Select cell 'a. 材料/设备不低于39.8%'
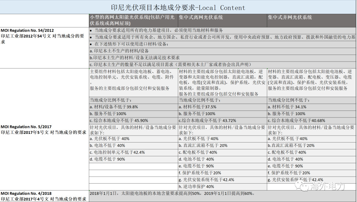357x202 pixels. point(134,107)
